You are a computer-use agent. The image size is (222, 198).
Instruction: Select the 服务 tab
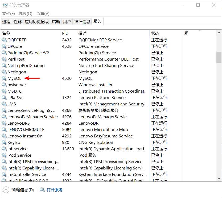click(x=97, y=21)
